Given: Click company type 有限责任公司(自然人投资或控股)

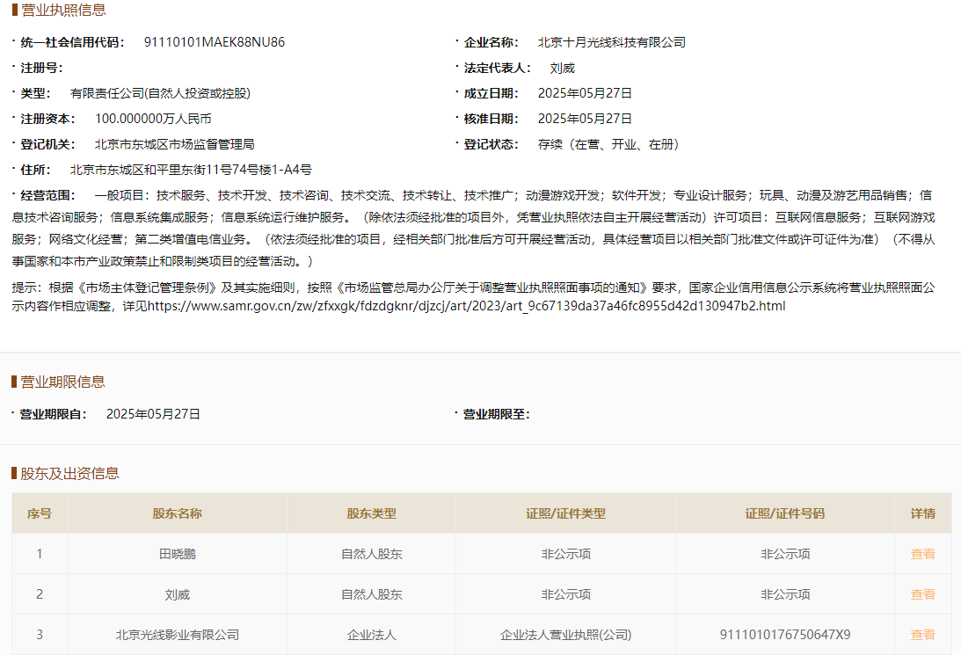Looking at the screenshot, I should pos(160,93).
